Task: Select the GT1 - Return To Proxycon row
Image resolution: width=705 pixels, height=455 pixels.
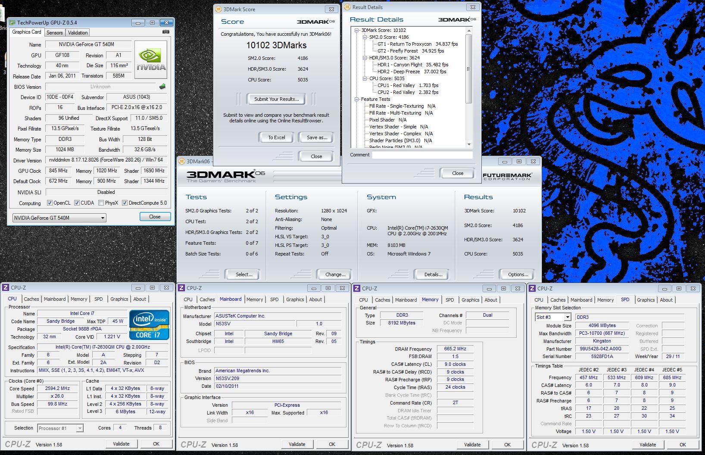Action: (418, 44)
